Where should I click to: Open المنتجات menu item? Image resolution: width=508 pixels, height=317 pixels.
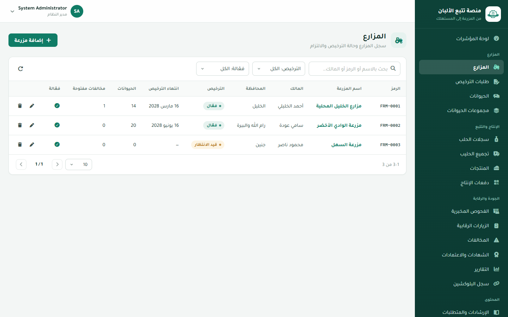pos(461,168)
